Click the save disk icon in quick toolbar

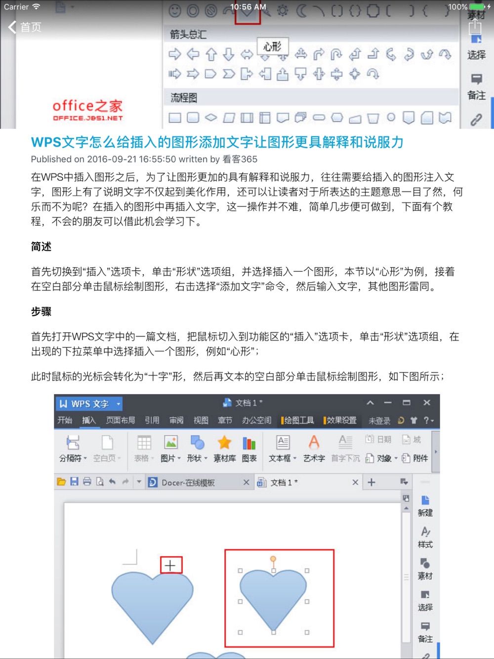click(74, 482)
